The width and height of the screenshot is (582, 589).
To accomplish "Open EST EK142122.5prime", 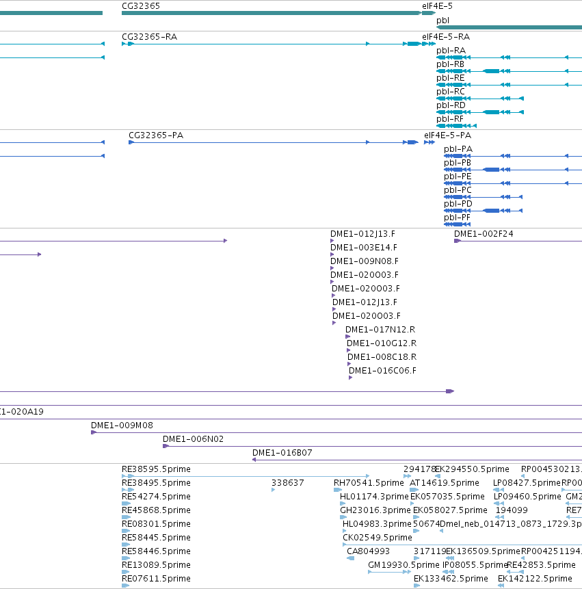I will (535, 579).
